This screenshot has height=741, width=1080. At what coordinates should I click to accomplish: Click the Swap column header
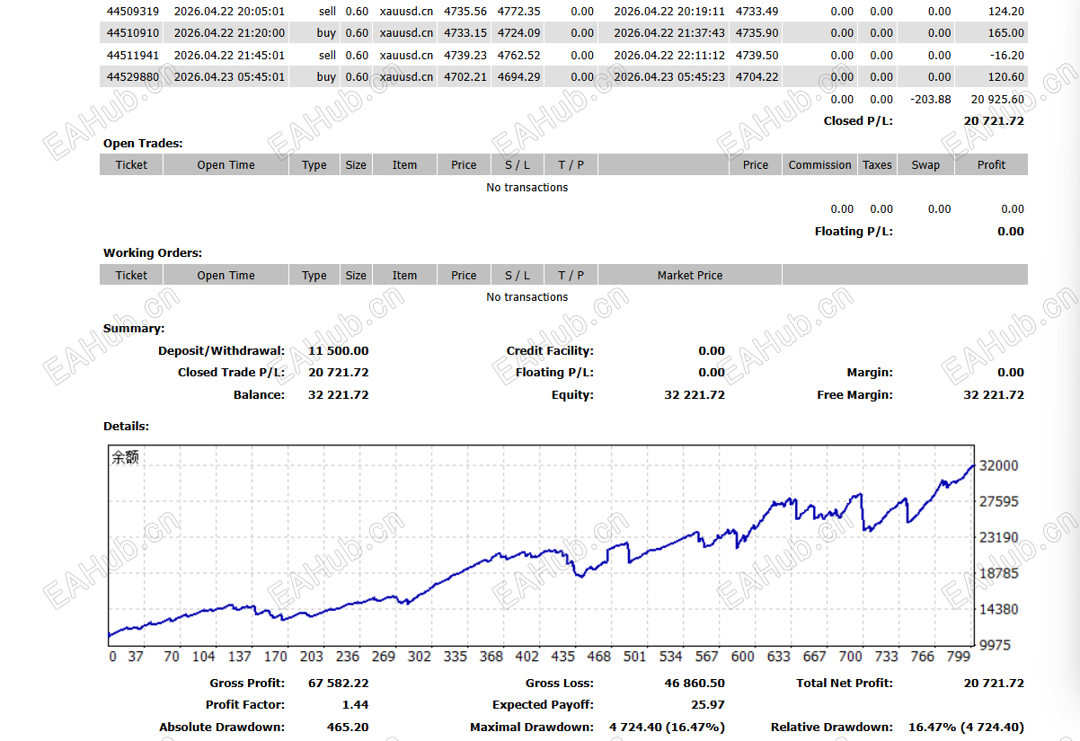925,164
